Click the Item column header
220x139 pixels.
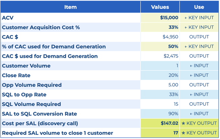point(71,7)
